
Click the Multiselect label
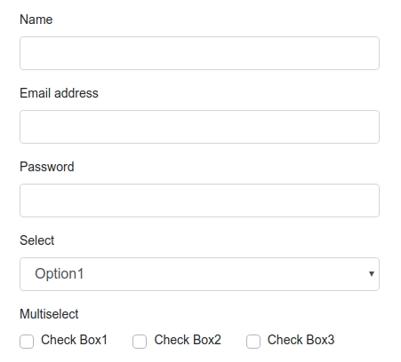(49, 314)
